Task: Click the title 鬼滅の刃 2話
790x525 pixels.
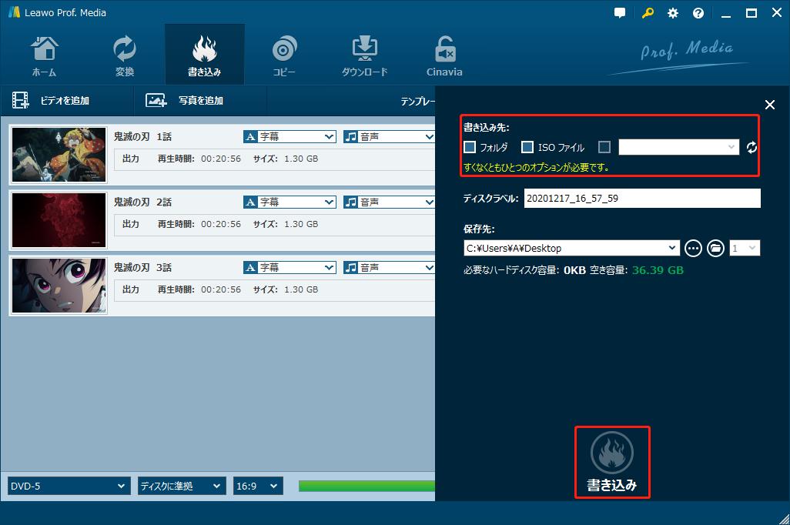Action: click(x=142, y=202)
